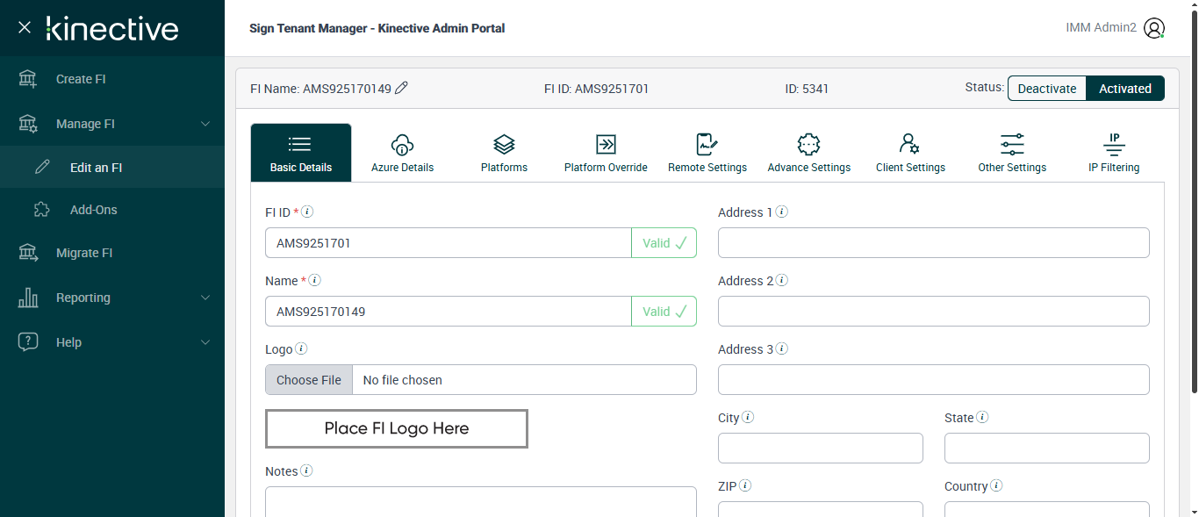
Task: Click the info icon next to Notes
Action: (x=306, y=470)
